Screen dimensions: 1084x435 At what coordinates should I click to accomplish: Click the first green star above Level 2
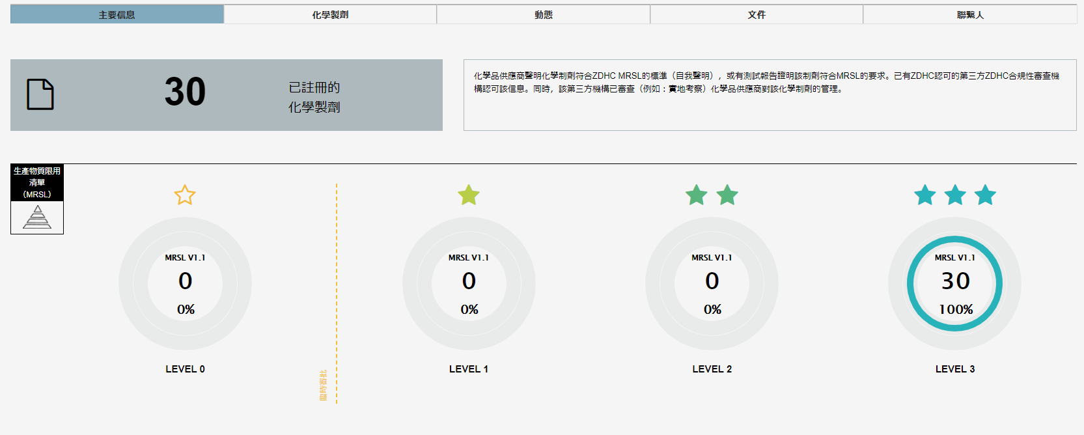tap(697, 195)
